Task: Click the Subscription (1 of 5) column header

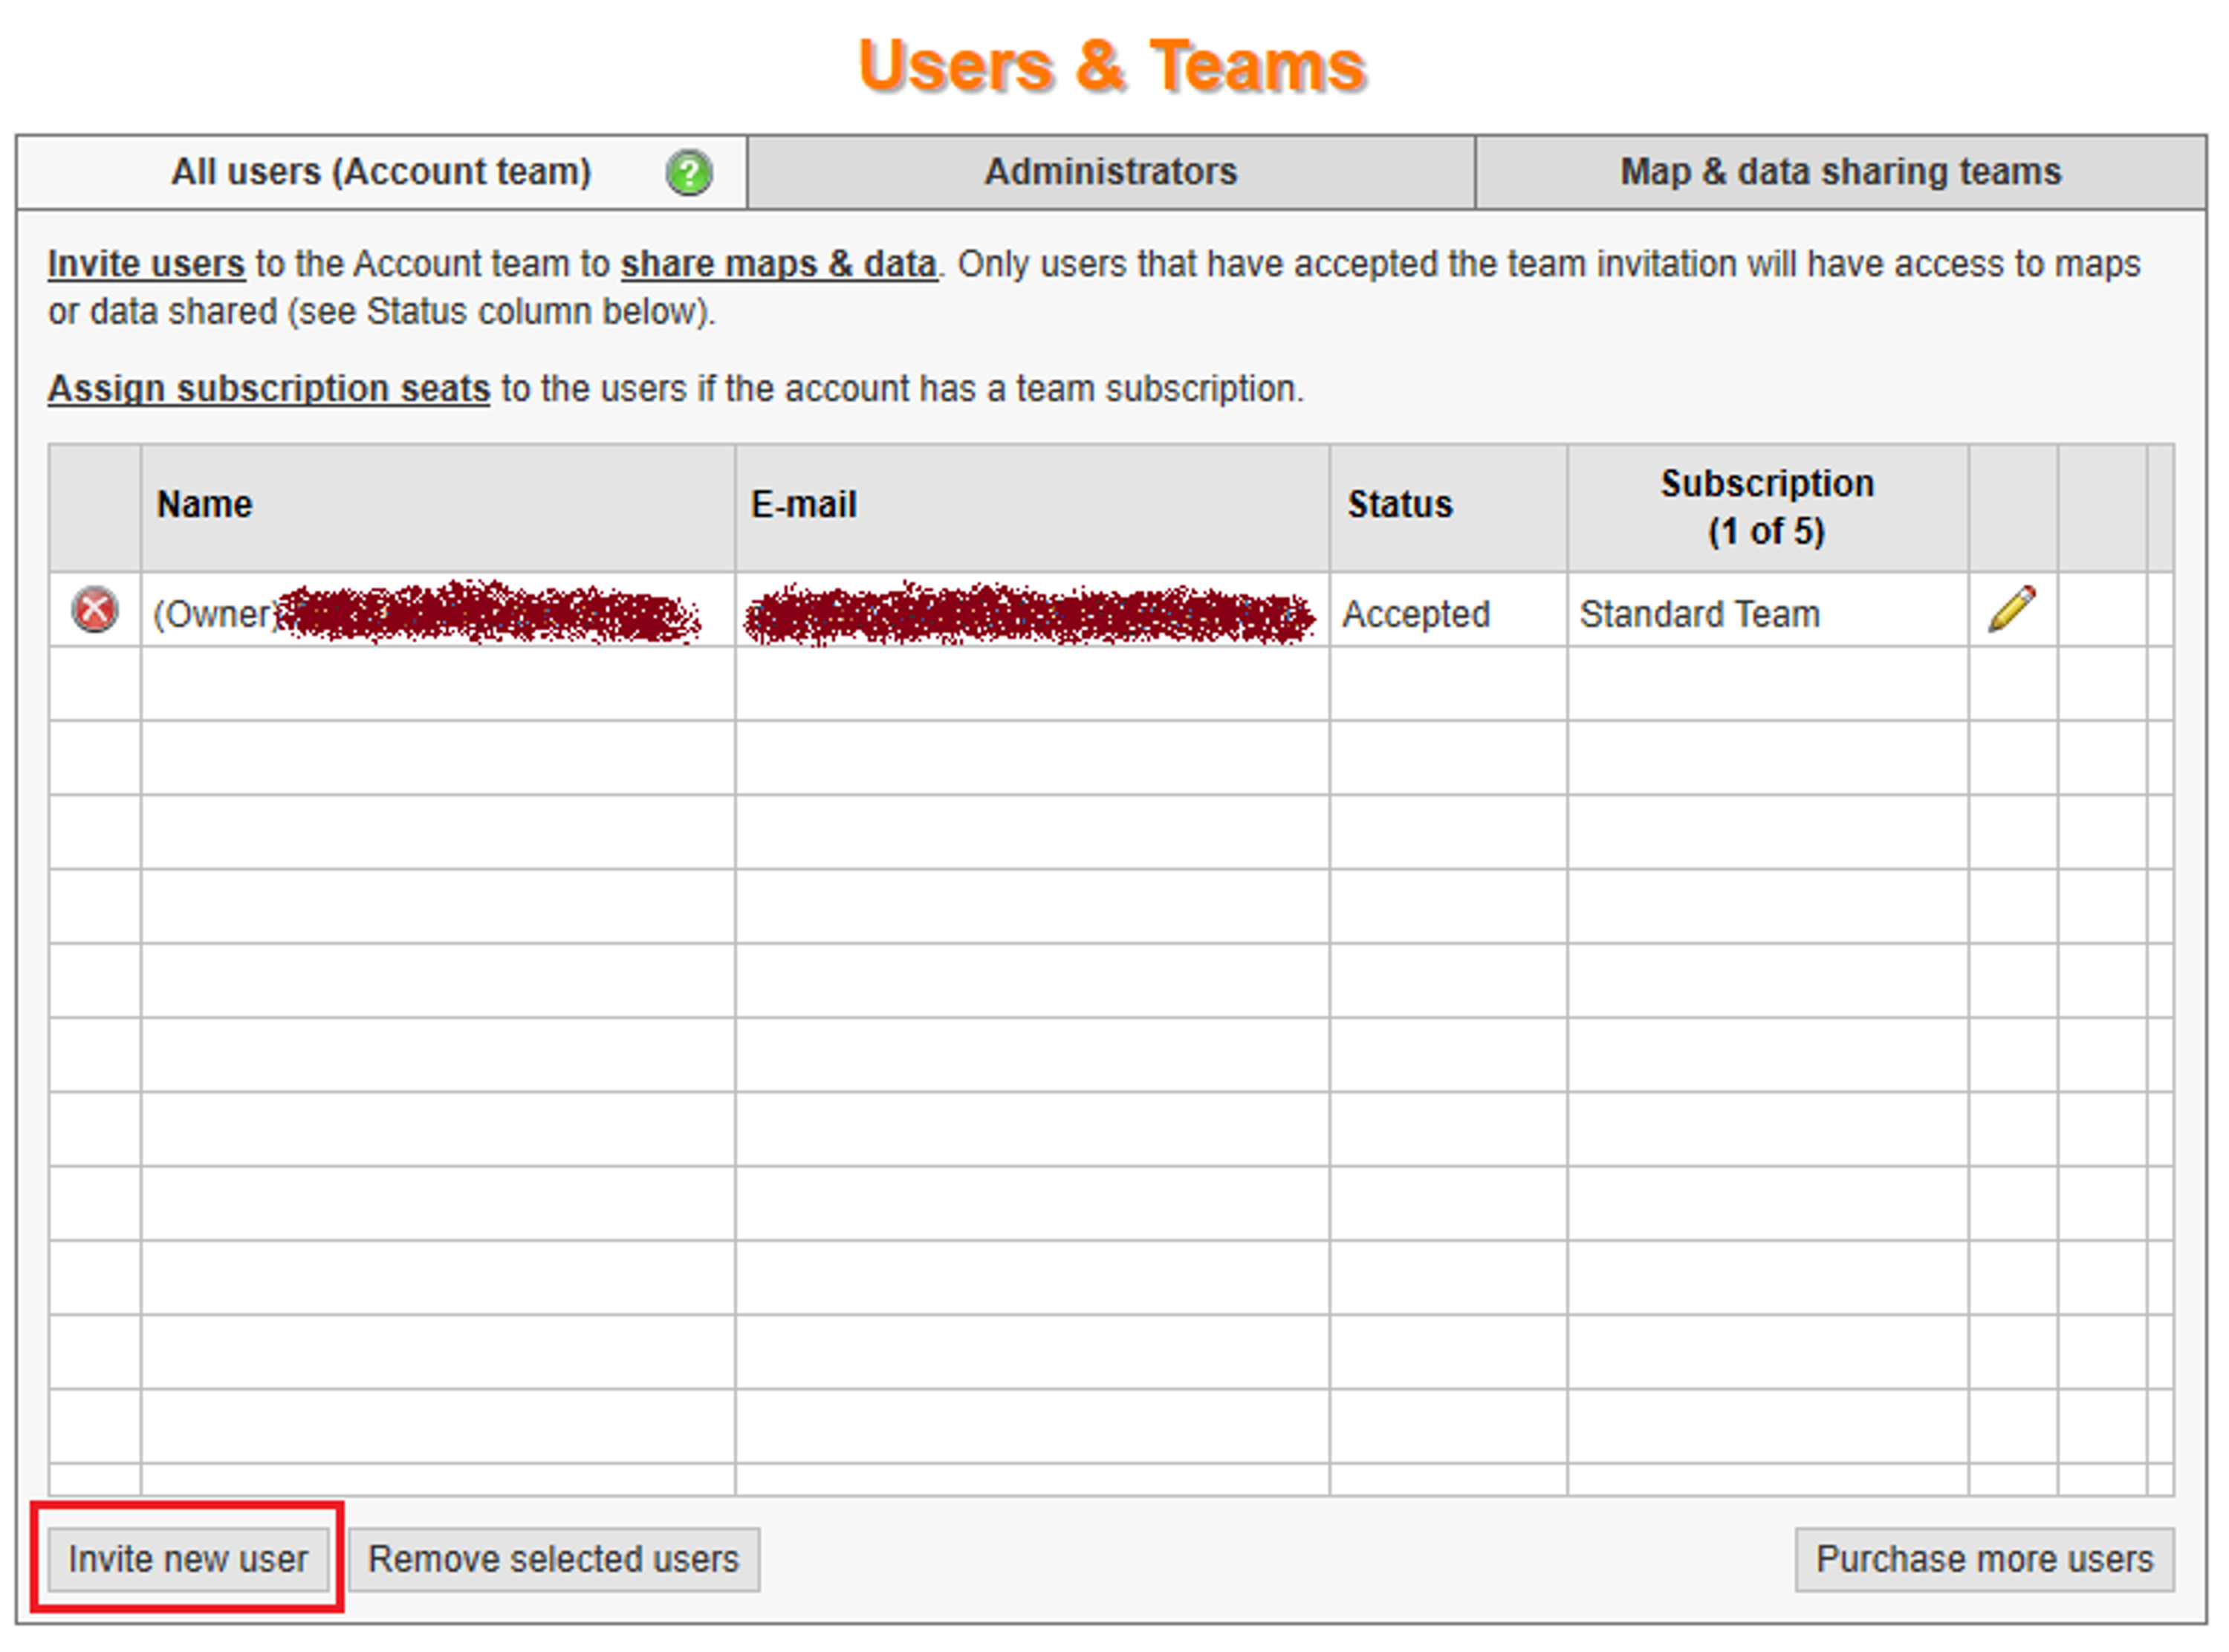Action: click(x=1767, y=507)
